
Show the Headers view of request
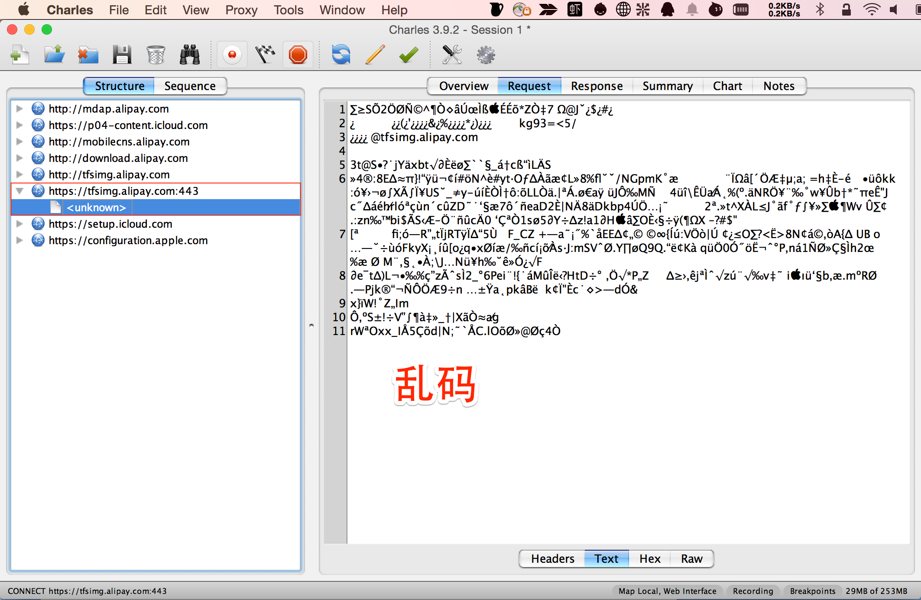pyautogui.click(x=552, y=558)
